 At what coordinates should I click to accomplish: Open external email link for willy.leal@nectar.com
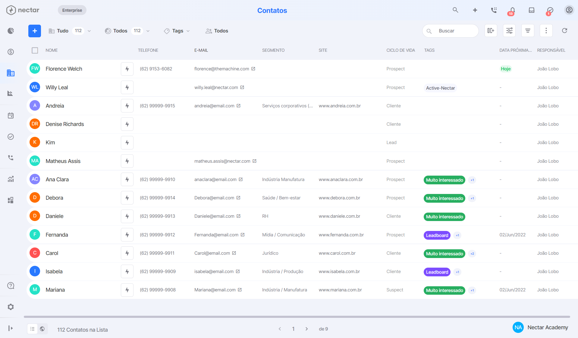tap(242, 88)
